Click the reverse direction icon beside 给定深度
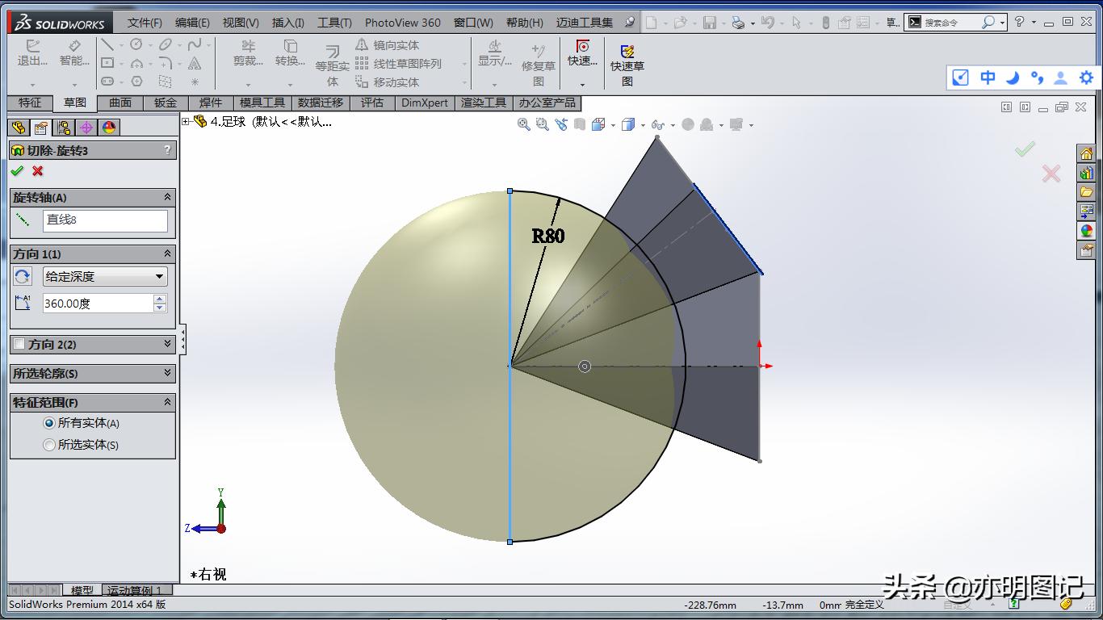Viewport: 1103px width, 620px height. (x=23, y=276)
